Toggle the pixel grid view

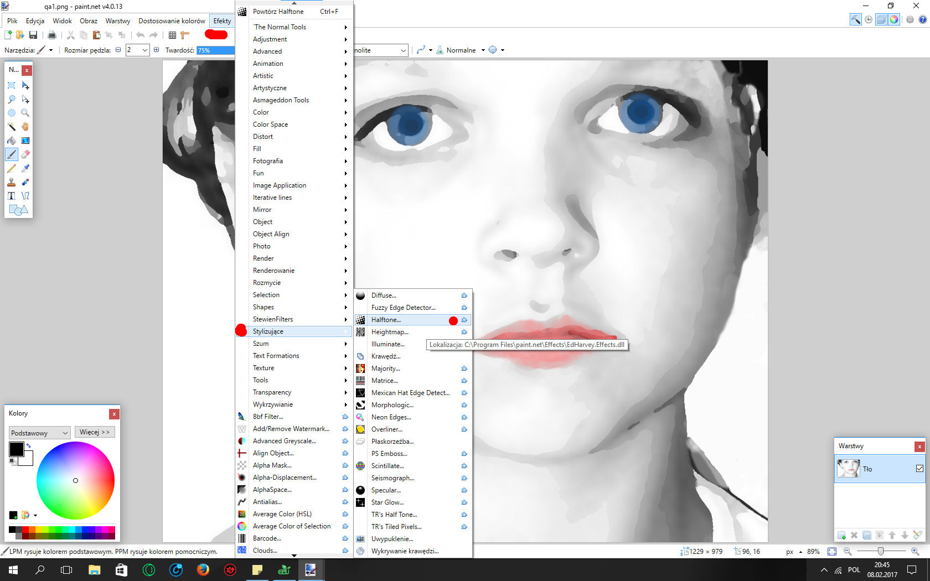tap(172, 35)
